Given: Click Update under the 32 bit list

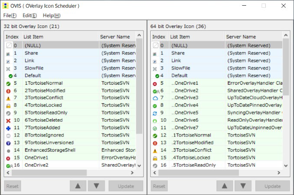Looking at the screenshot, I should 126,186.
